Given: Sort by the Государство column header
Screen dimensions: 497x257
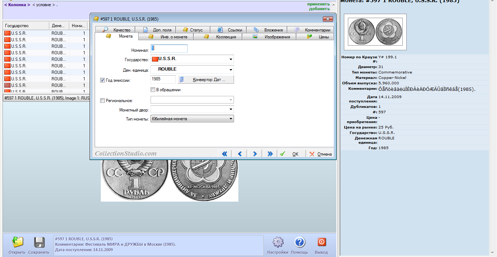Looking at the screenshot, I should point(26,26).
